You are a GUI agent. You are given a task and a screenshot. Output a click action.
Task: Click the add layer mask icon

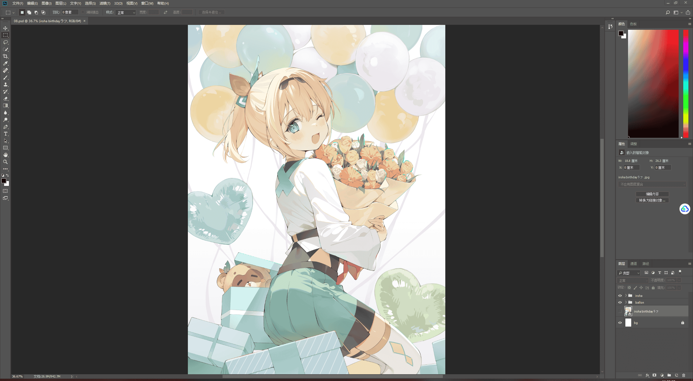(x=654, y=375)
